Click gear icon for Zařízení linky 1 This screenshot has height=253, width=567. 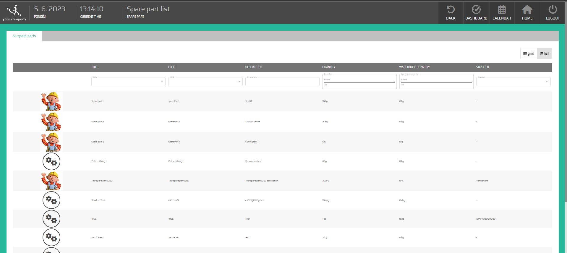(51, 161)
